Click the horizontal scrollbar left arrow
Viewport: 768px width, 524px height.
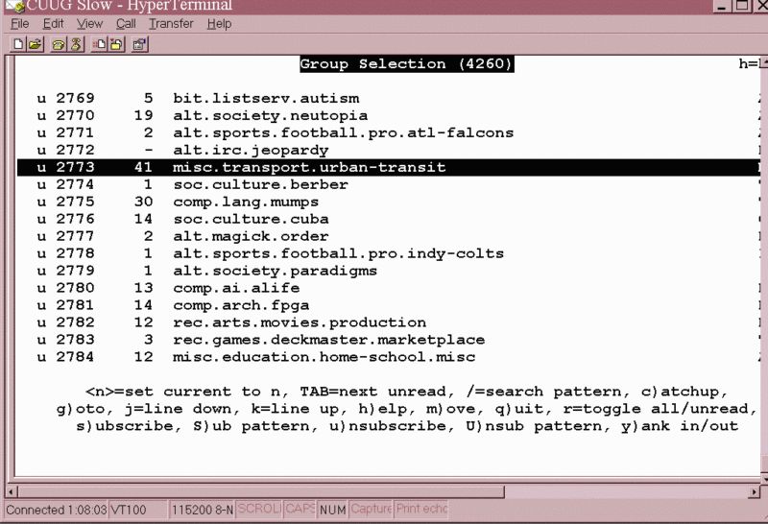pos(12,491)
